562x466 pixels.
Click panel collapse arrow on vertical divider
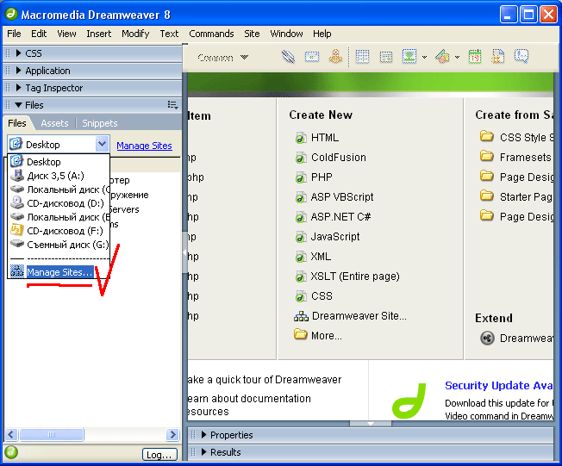[x=185, y=252]
